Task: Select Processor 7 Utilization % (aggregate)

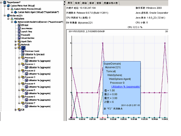Action: coord(39,106)
